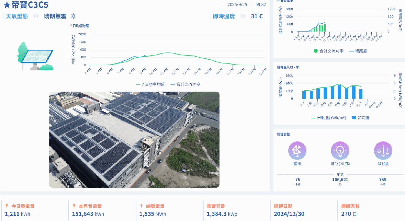The image size is (405, 221).
Task: Click the double chevron after 天氣型態
Action: pos(36,16)
